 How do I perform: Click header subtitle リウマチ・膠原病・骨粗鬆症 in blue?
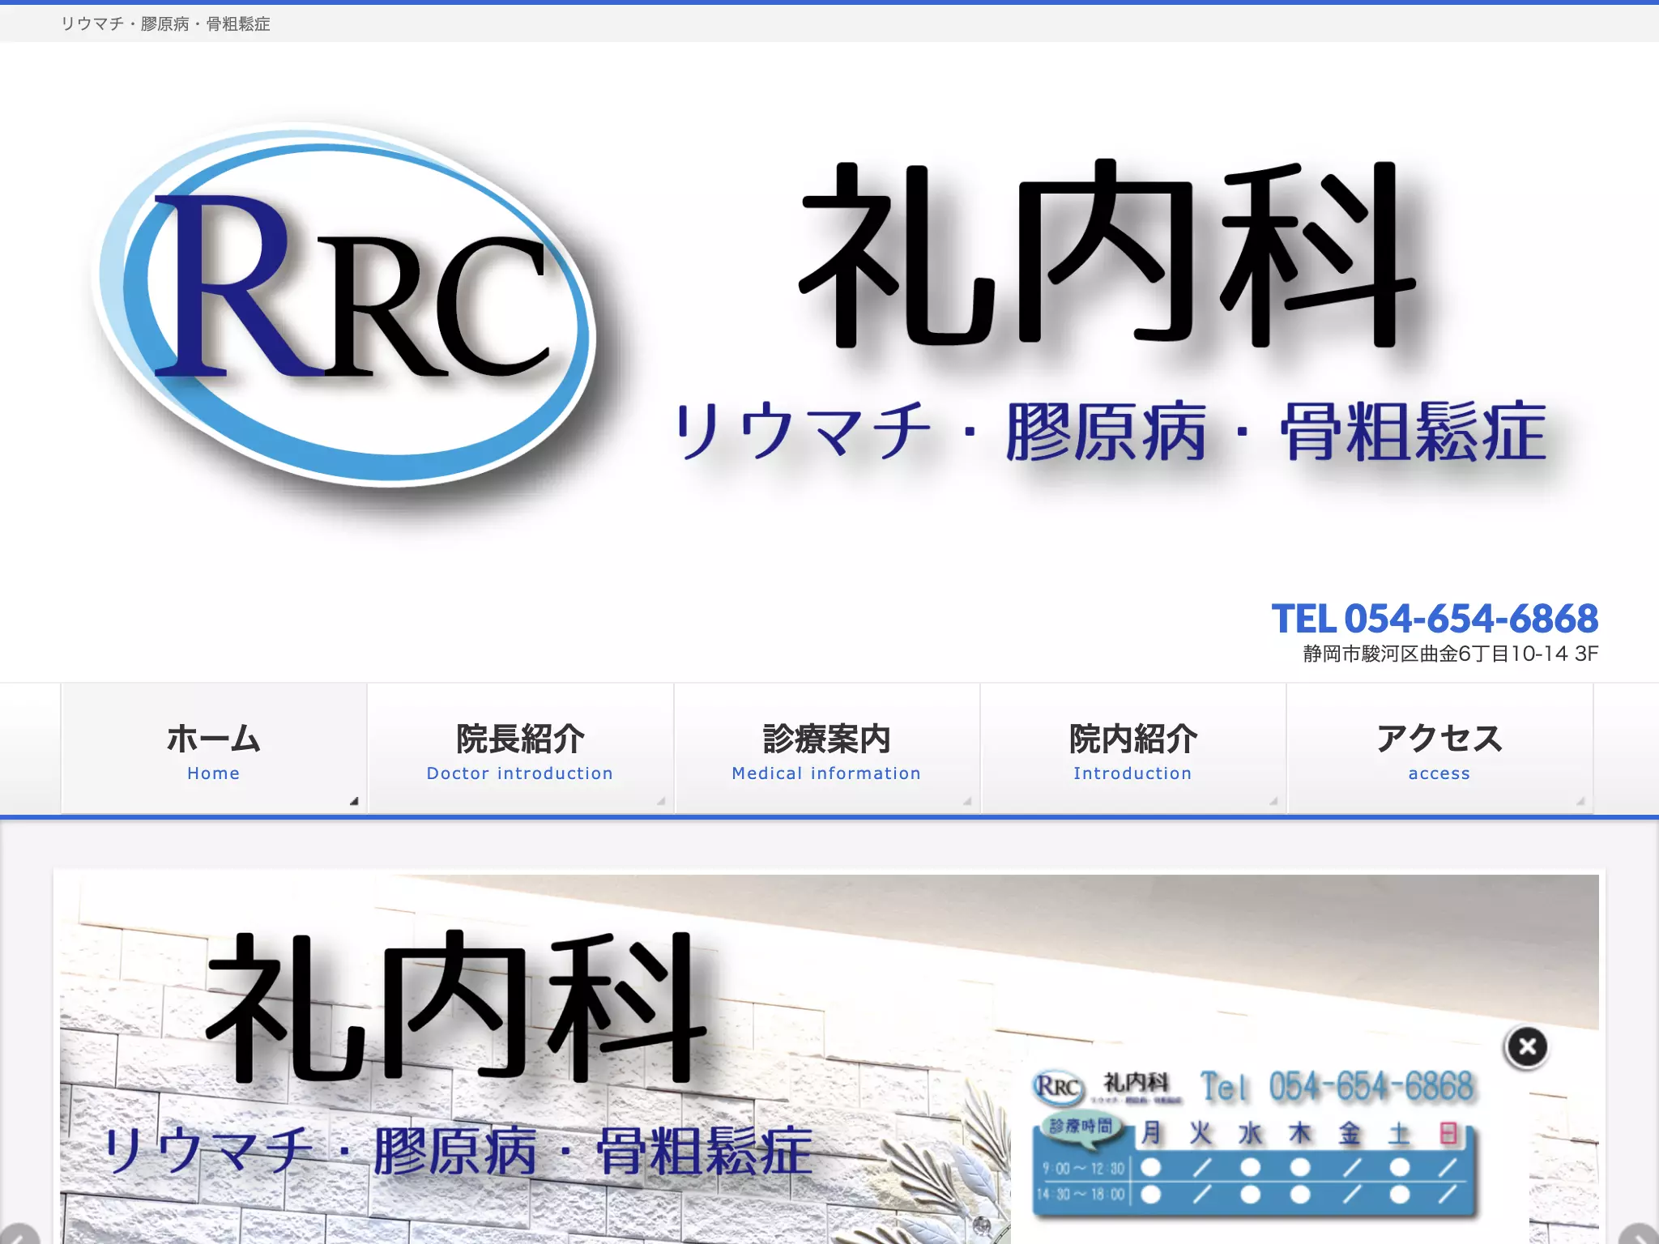coord(1110,432)
